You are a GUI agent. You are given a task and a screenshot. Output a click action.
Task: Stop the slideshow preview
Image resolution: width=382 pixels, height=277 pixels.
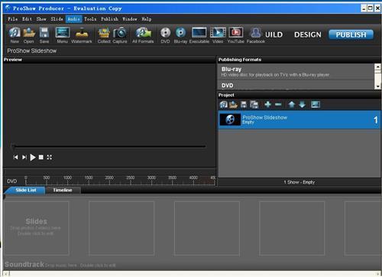pos(41,157)
